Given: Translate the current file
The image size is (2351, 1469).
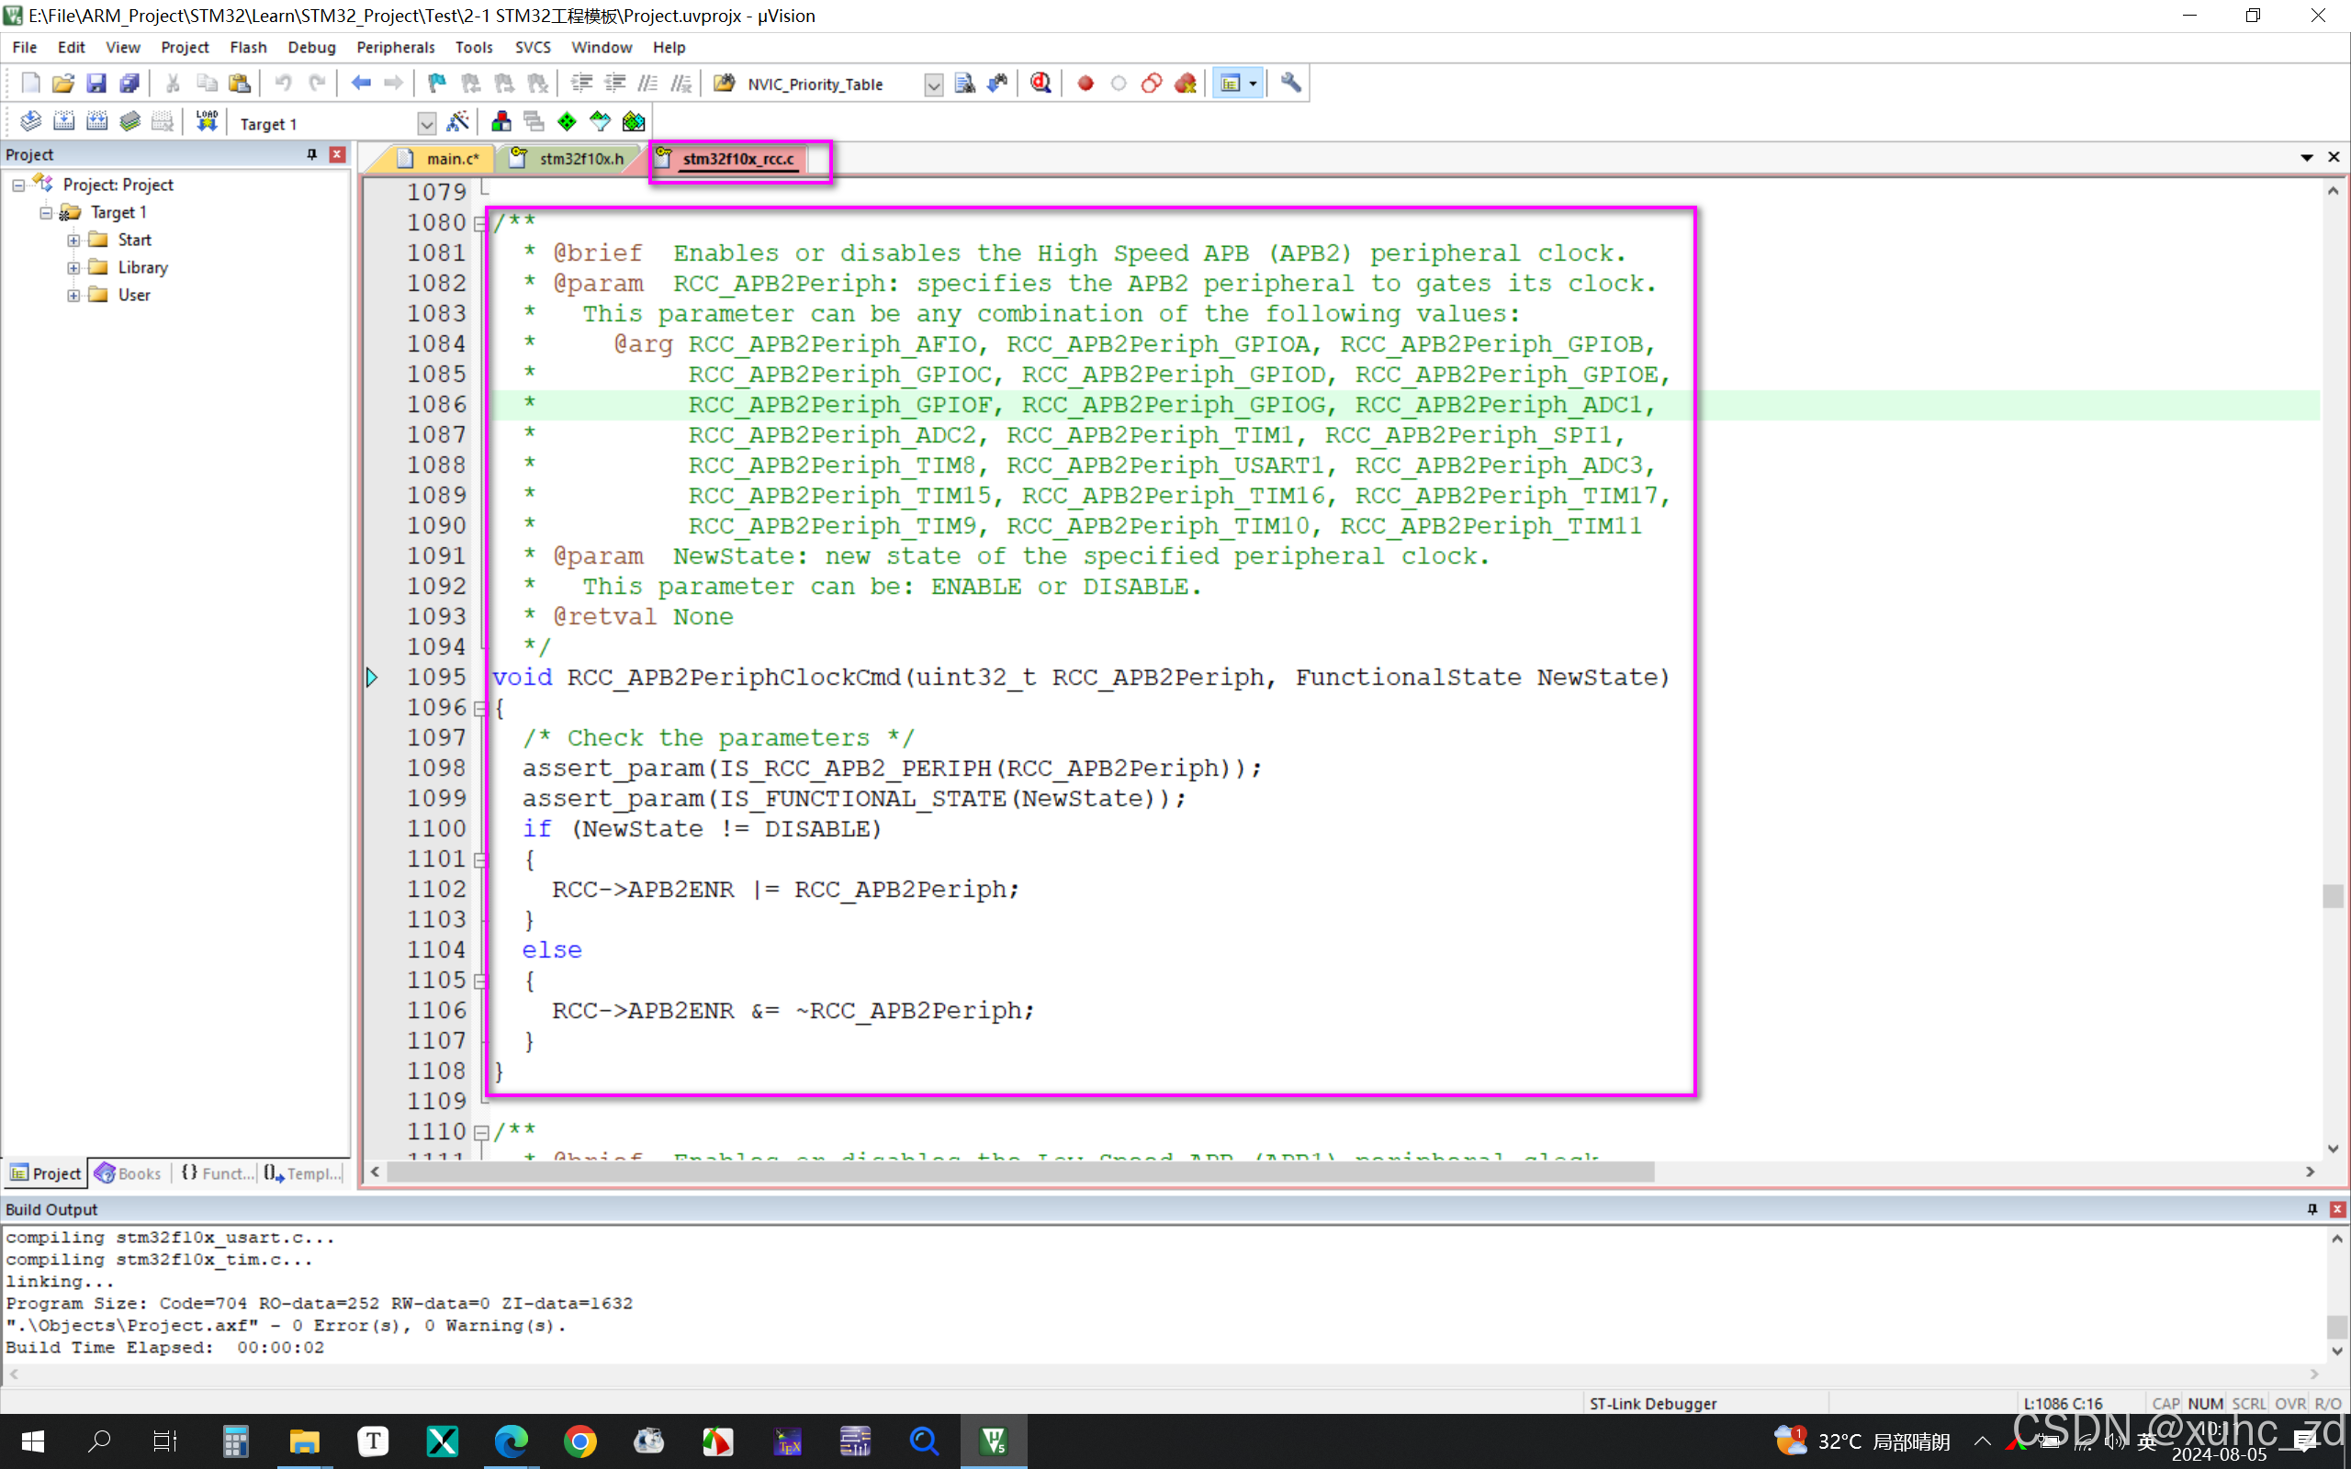Looking at the screenshot, I should click(30, 121).
